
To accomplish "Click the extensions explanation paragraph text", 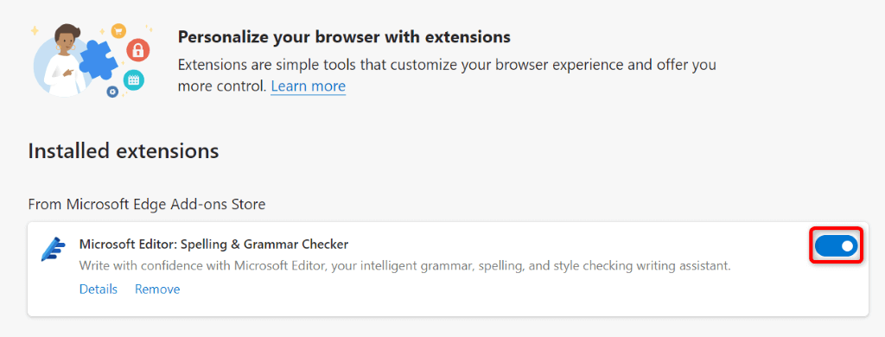I will [x=447, y=75].
